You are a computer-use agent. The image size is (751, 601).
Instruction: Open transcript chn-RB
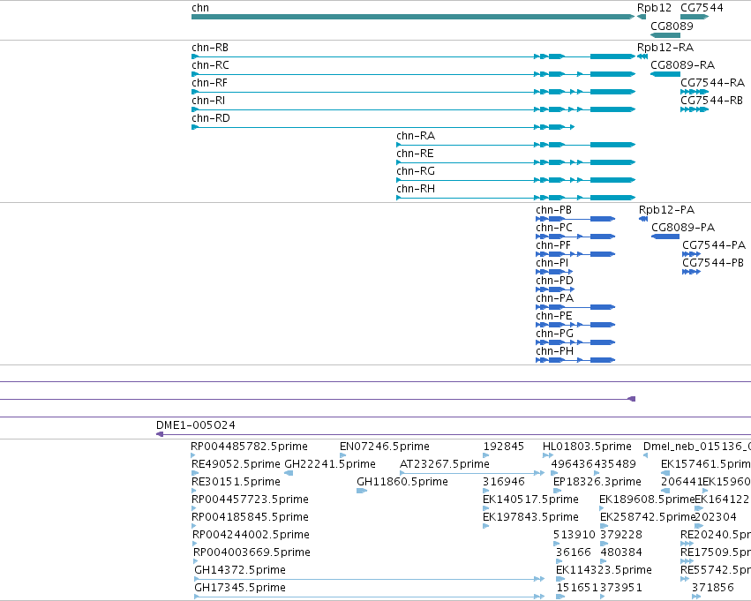[210, 48]
